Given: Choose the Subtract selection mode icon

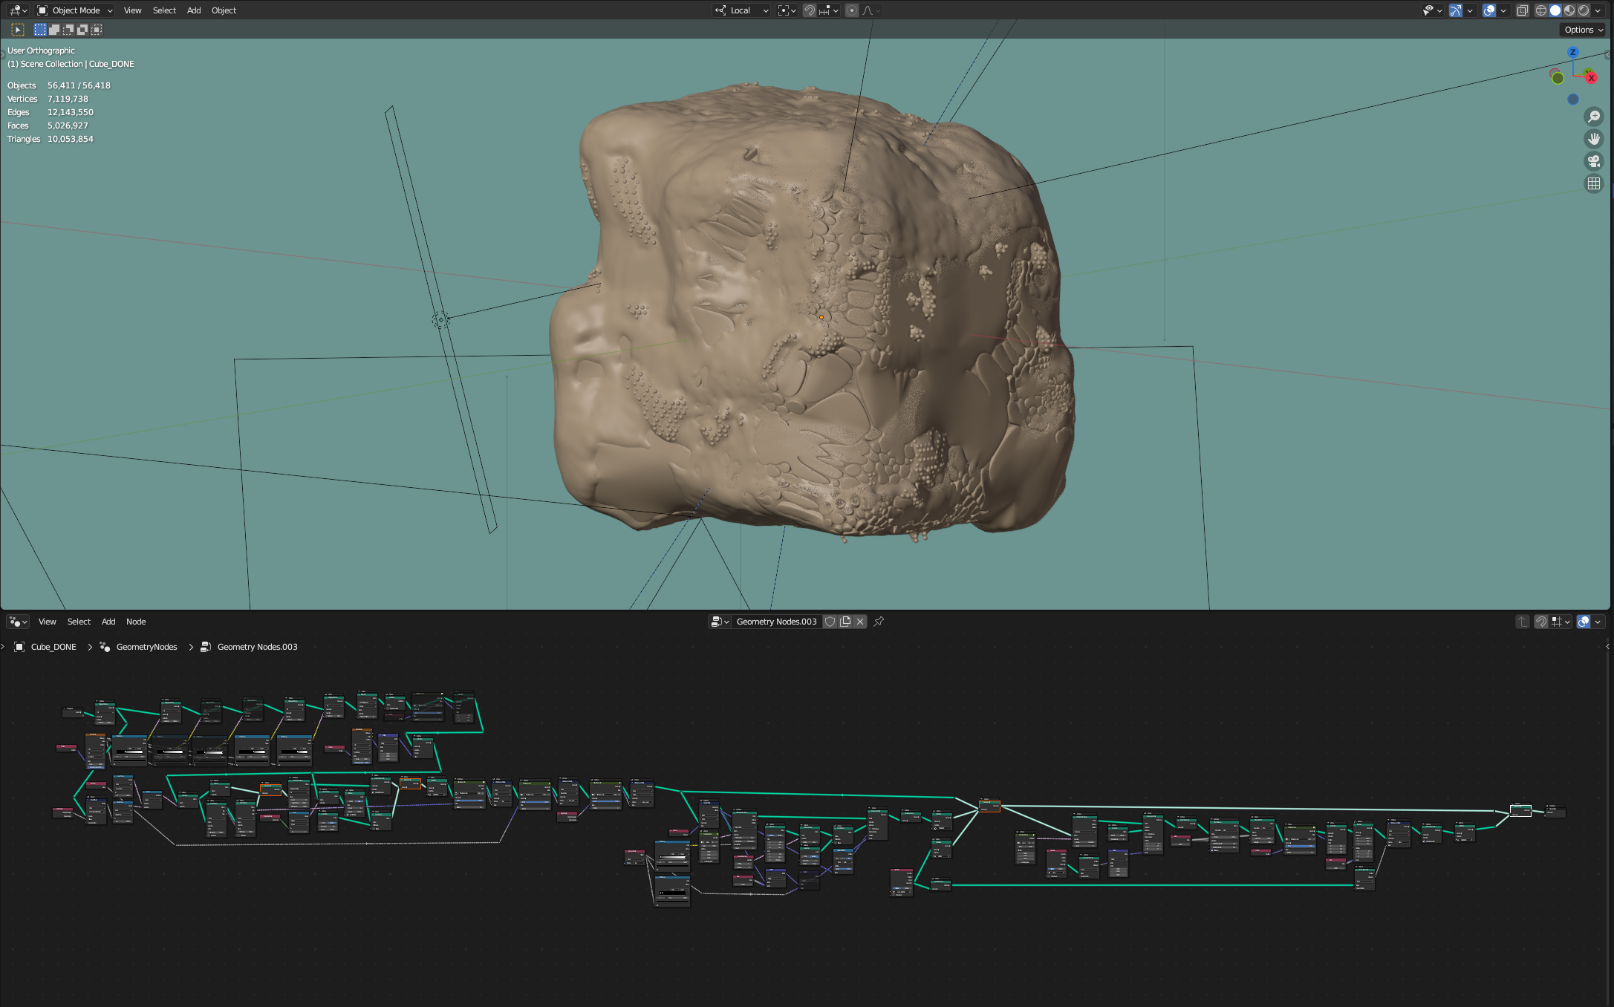Looking at the screenshot, I should tap(68, 30).
